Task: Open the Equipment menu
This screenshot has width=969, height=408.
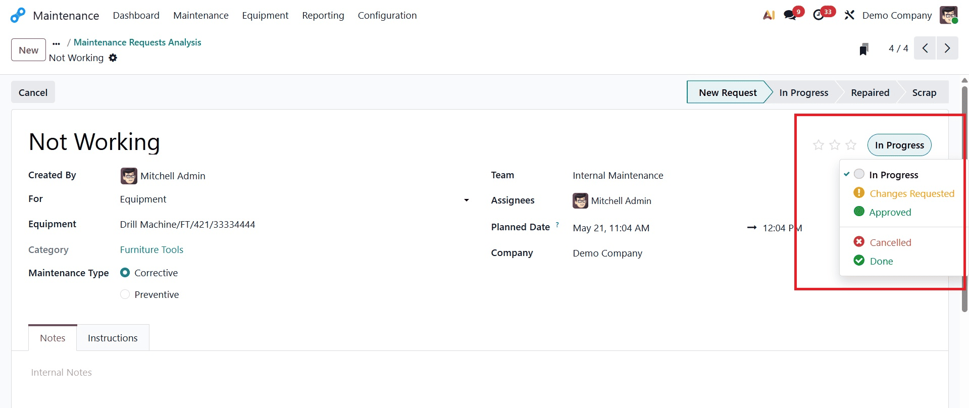Action: pyautogui.click(x=265, y=15)
